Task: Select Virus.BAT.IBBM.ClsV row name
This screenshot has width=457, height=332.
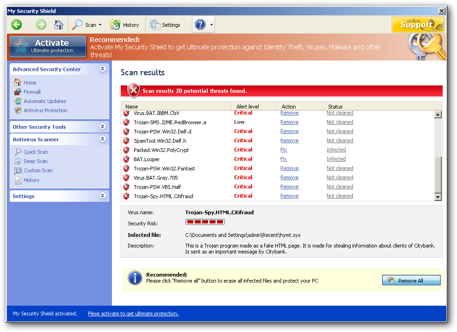Action: pos(156,113)
